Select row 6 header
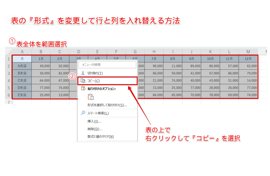The width and height of the screenshot is (270, 176). pos(9,95)
